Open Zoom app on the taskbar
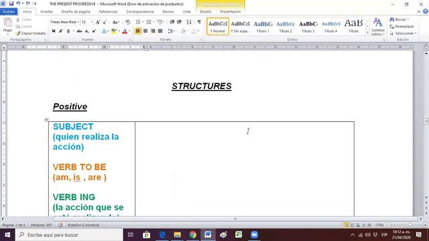This screenshot has height=241, width=429. point(254,235)
